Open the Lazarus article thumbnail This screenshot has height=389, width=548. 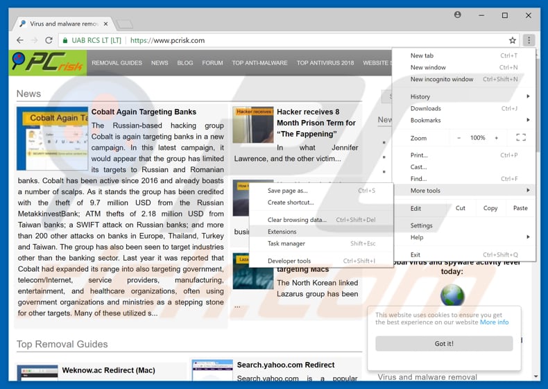coord(253,271)
